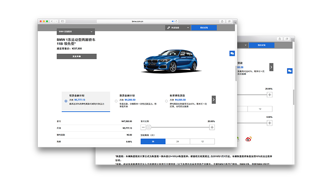
Task: Select the 12 month term in back window
Action: click(260, 109)
